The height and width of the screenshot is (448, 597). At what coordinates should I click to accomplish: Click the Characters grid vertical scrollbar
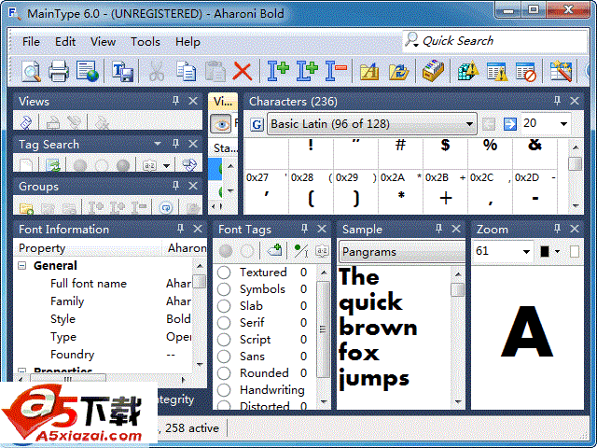575,176
